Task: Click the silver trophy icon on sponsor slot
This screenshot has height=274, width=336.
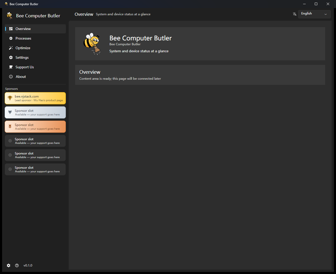Action: point(10,112)
